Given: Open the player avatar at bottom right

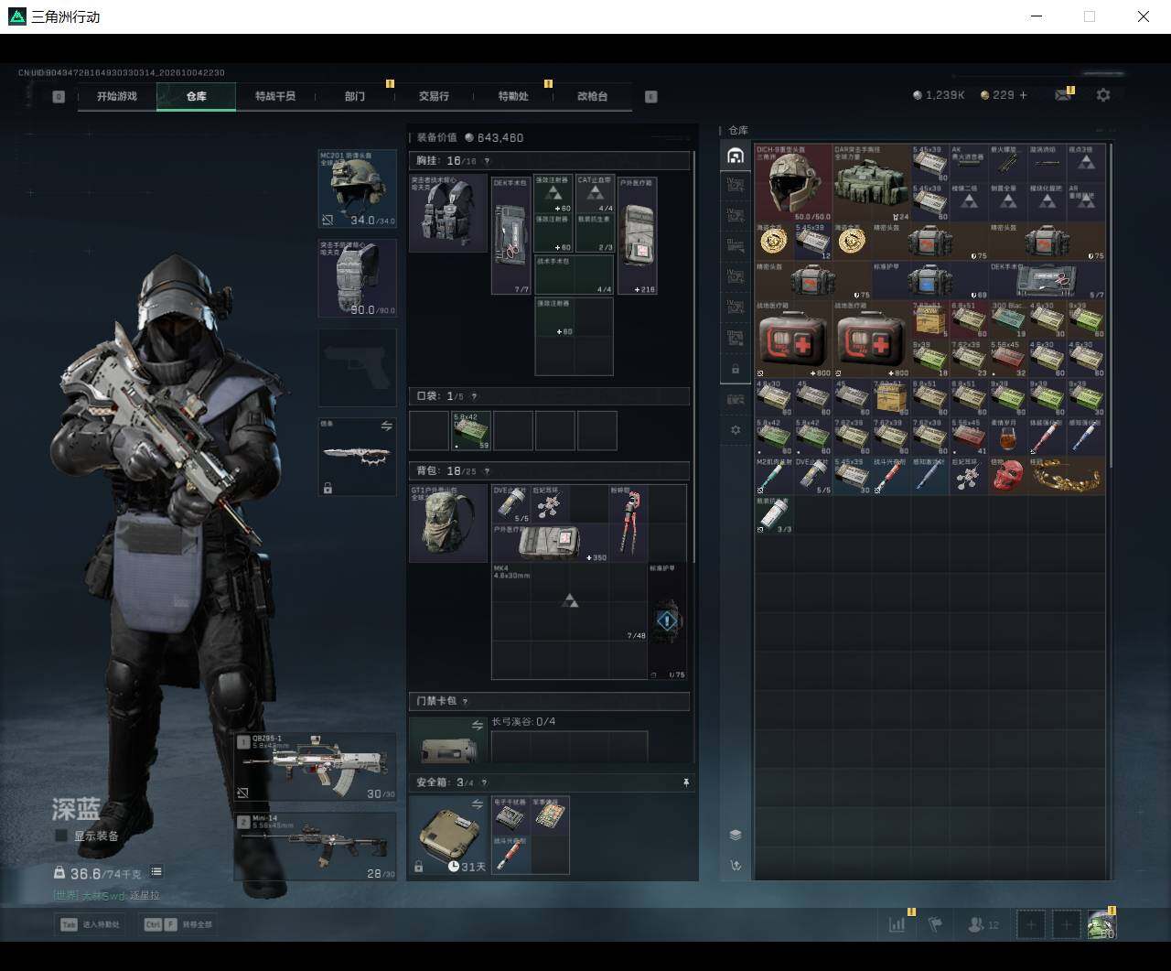Looking at the screenshot, I should coord(1101,924).
